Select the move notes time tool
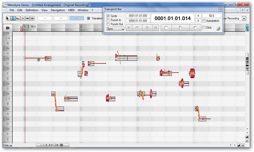The width and height of the screenshot is (254, 152). 27,18
